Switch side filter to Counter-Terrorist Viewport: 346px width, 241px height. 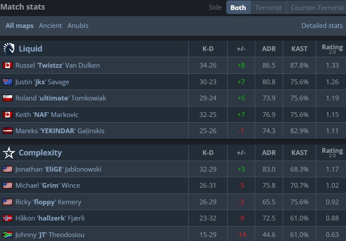317,7
